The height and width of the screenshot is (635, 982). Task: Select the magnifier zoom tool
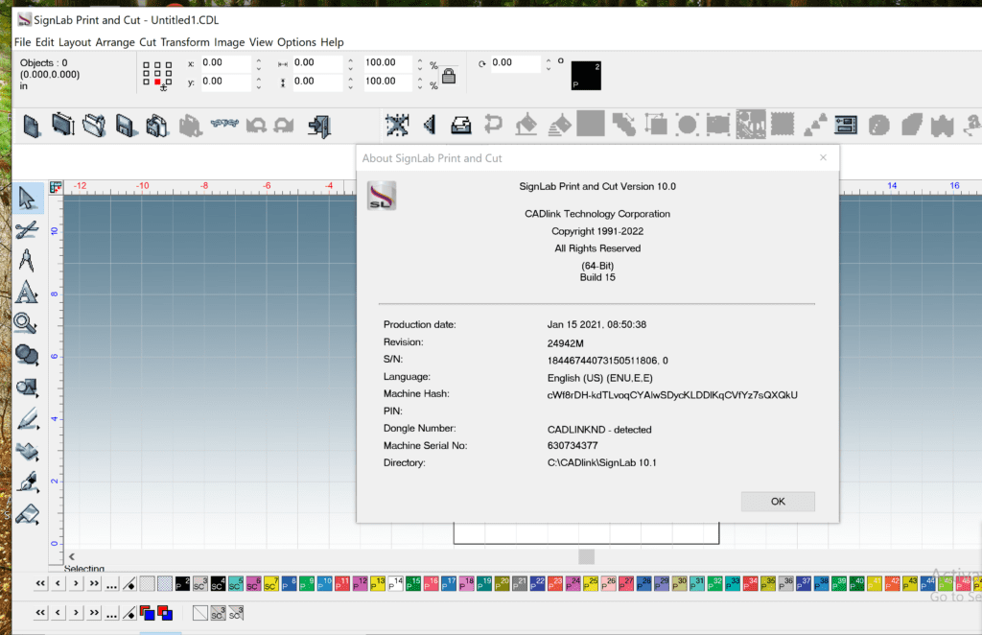[27, 323]
